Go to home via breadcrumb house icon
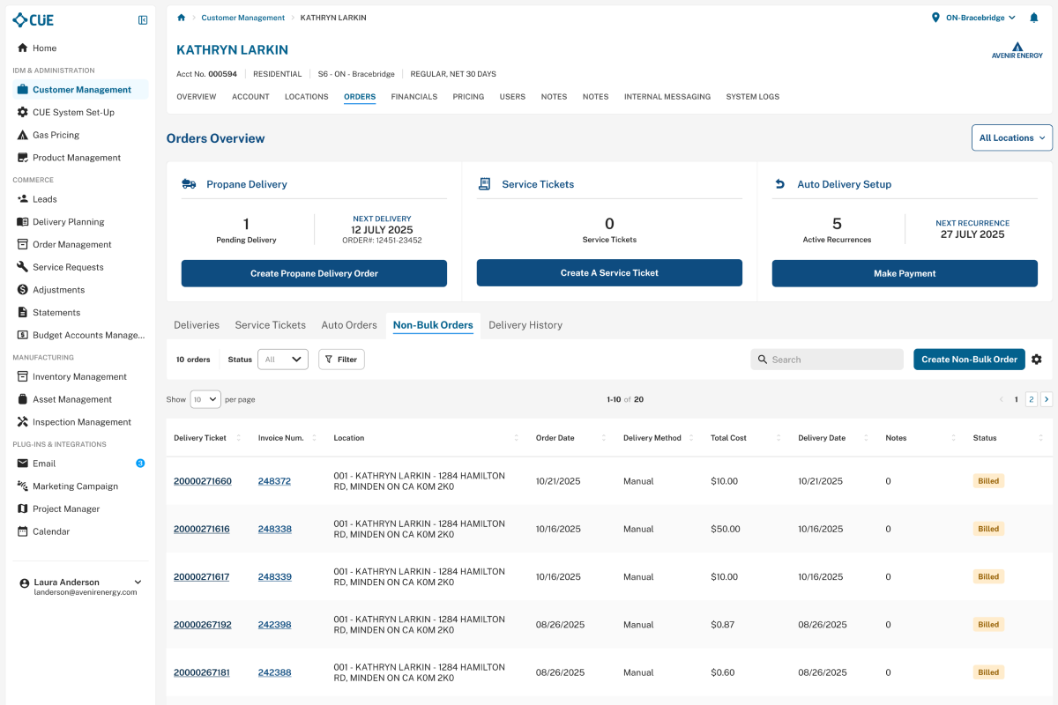 click(x=182, y=18)
